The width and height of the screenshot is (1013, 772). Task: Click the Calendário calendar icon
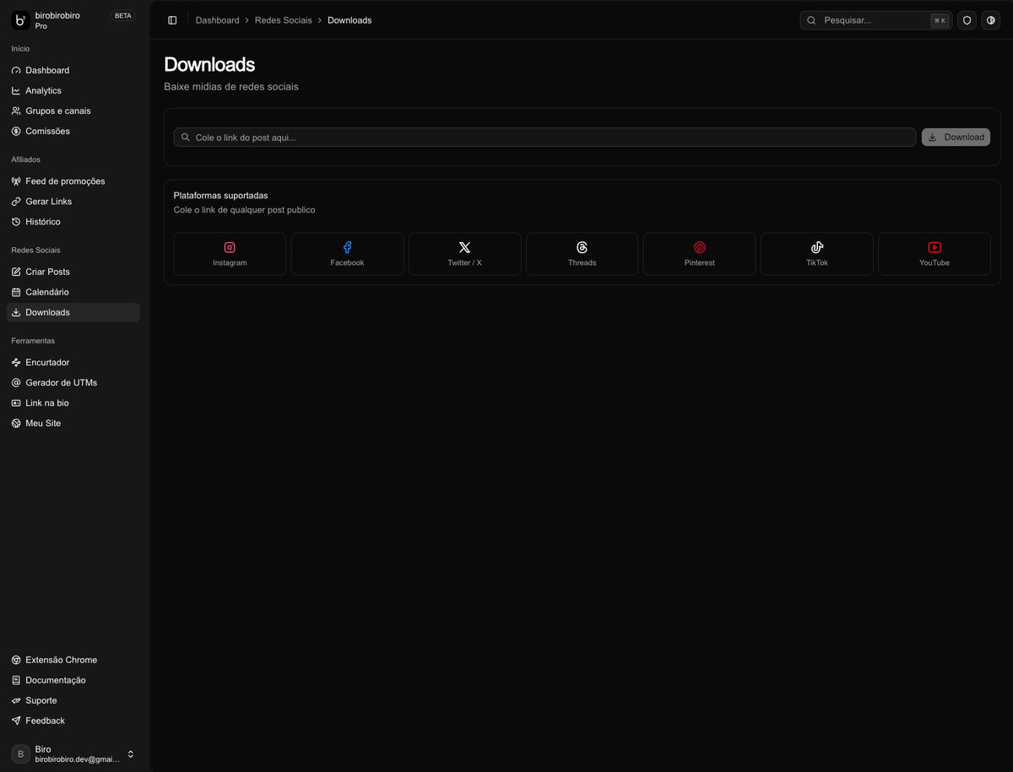pos(16,292)
